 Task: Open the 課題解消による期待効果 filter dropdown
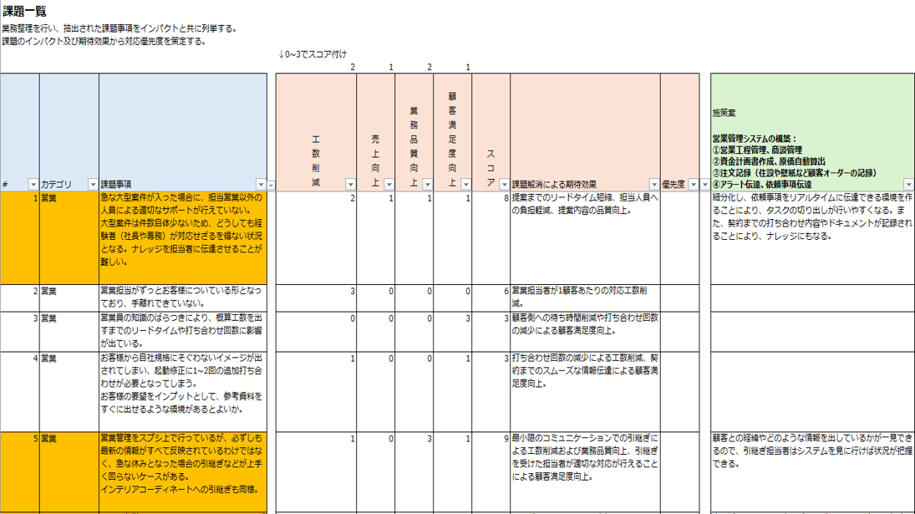pyautogui.click(x=654, y=185)
